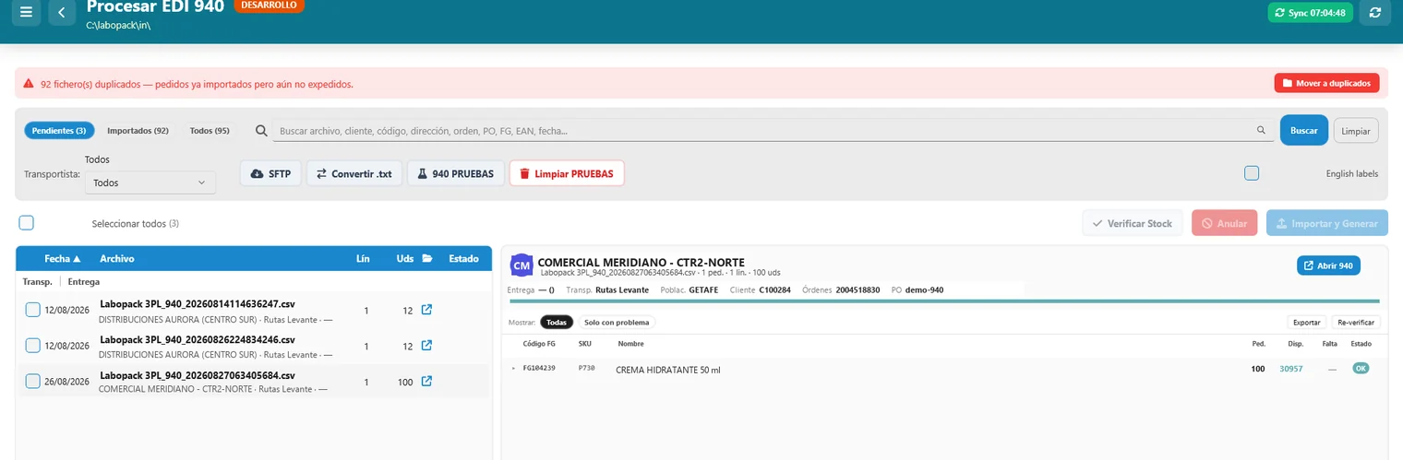Go back with the left chevron
Screen dimensions: 1403x460
click(x=62, y=12)
